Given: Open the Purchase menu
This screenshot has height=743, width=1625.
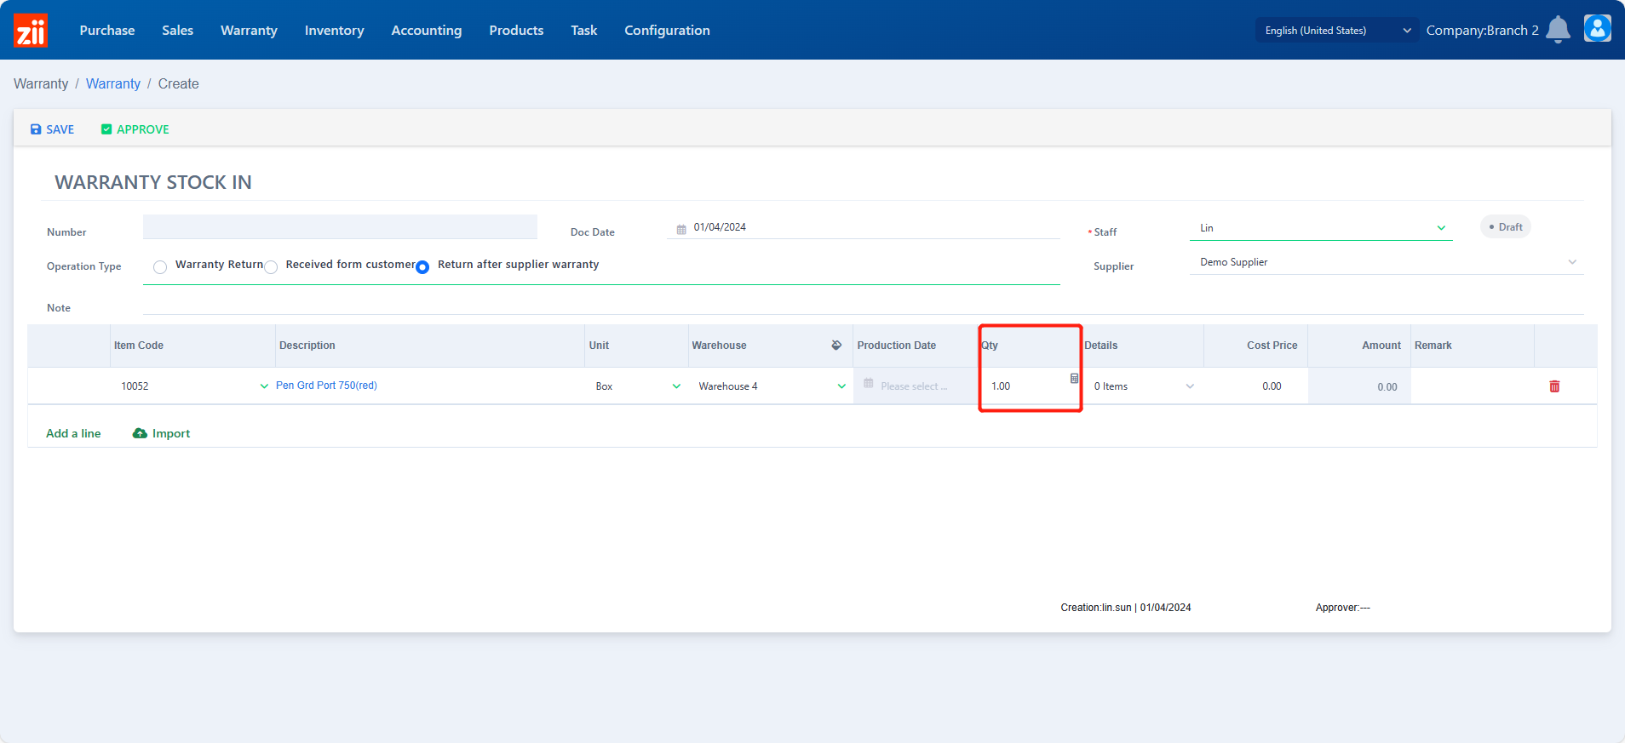Looking at the screenshot, I should pyautogui.click(x=107, y=31).
